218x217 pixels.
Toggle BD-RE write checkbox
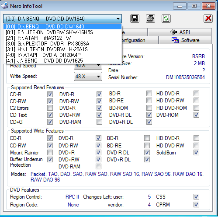(147, 145)
